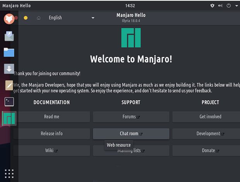Open the Chat room button

pos(131,134)
